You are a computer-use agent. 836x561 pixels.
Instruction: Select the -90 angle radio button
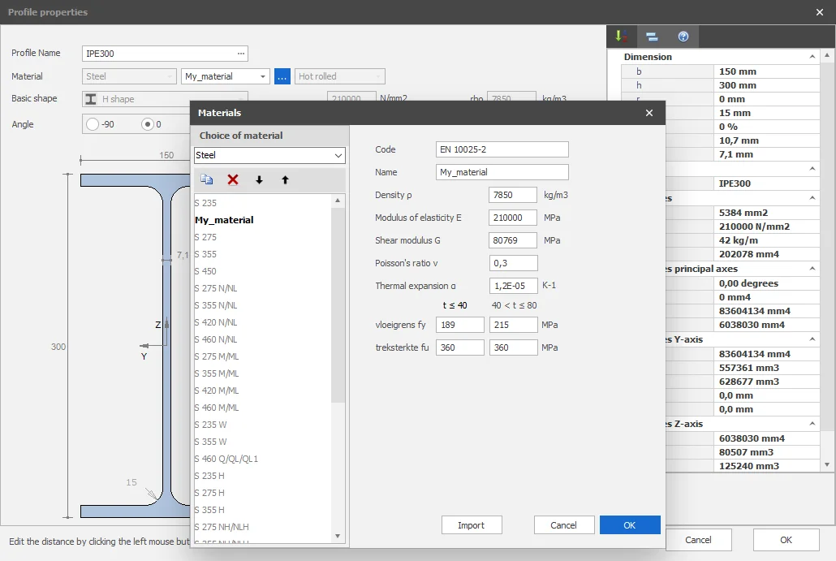(x=93, y=124)
